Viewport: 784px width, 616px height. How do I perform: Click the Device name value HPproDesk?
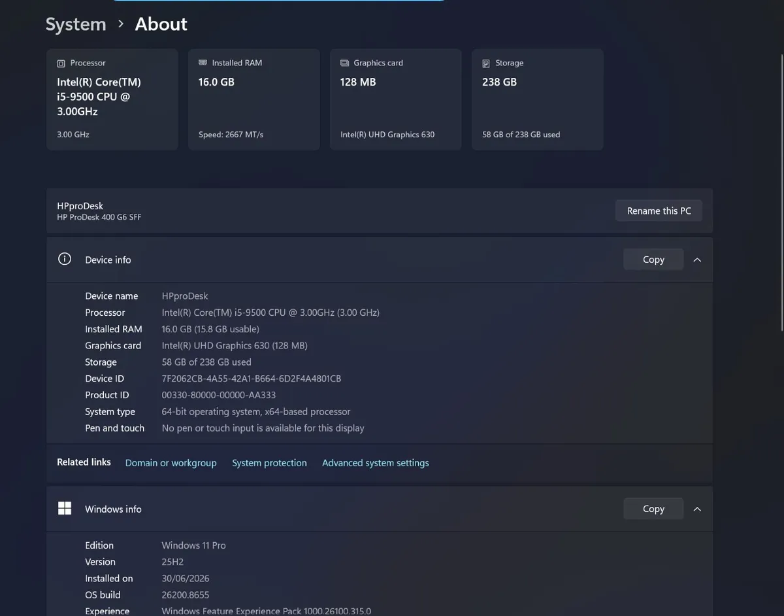point(185,296)
